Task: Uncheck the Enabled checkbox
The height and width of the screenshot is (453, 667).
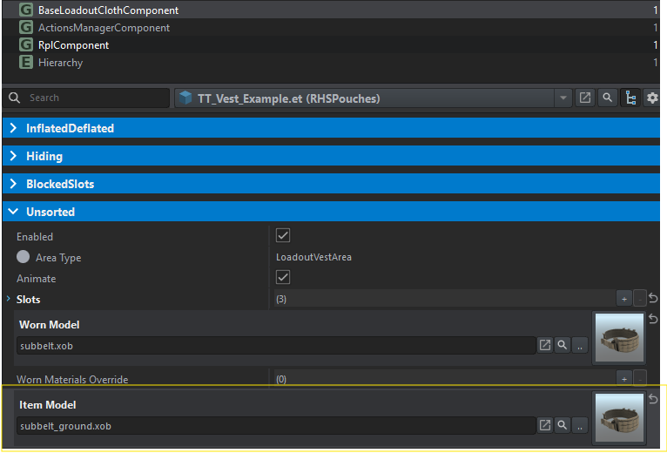Action: [x=283, y=236]
